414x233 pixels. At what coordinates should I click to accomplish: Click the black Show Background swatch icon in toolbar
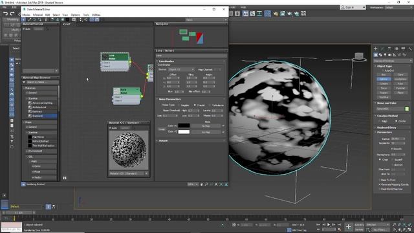click(67, 19)
